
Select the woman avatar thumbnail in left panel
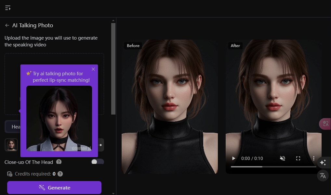(11, 145)
